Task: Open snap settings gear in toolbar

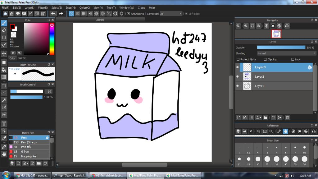Action: pos(121,14)
